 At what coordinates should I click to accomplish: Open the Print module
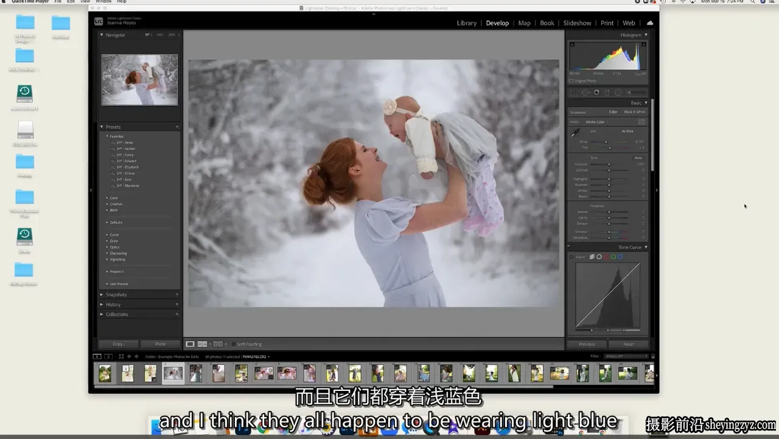(x=607, y=23)
